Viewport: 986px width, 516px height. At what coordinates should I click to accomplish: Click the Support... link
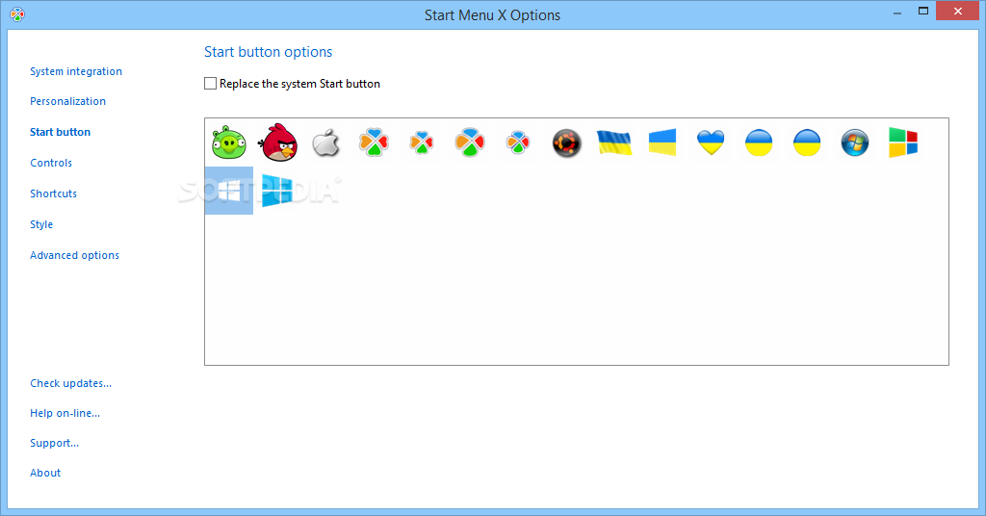(55, 443)
